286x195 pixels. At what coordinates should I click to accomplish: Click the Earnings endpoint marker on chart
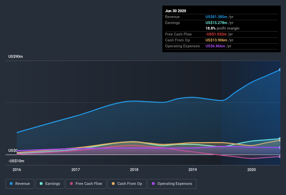280,139
